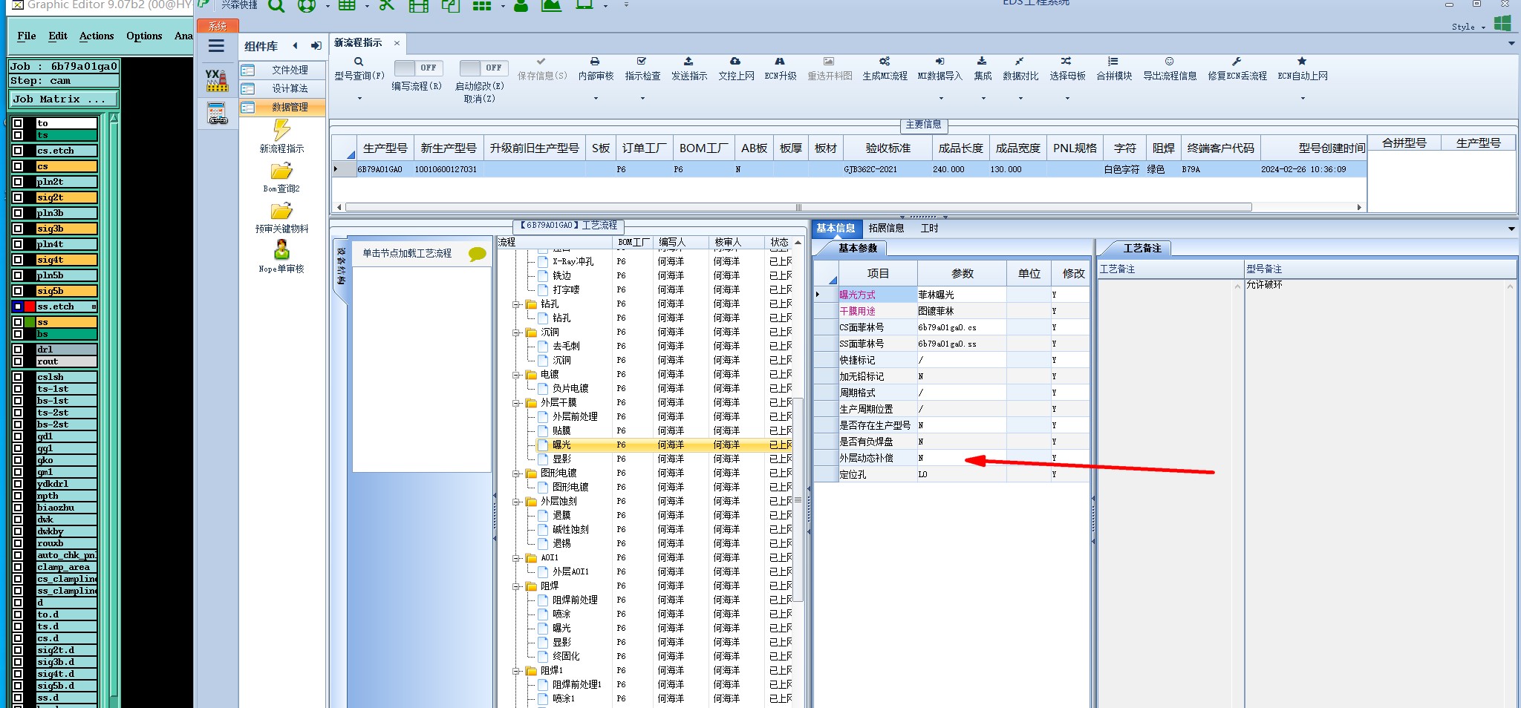
Task: Collapse the 外层干膜 folder node
Action: 515,403
